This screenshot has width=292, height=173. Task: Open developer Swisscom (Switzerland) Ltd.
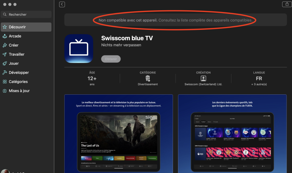203,84
